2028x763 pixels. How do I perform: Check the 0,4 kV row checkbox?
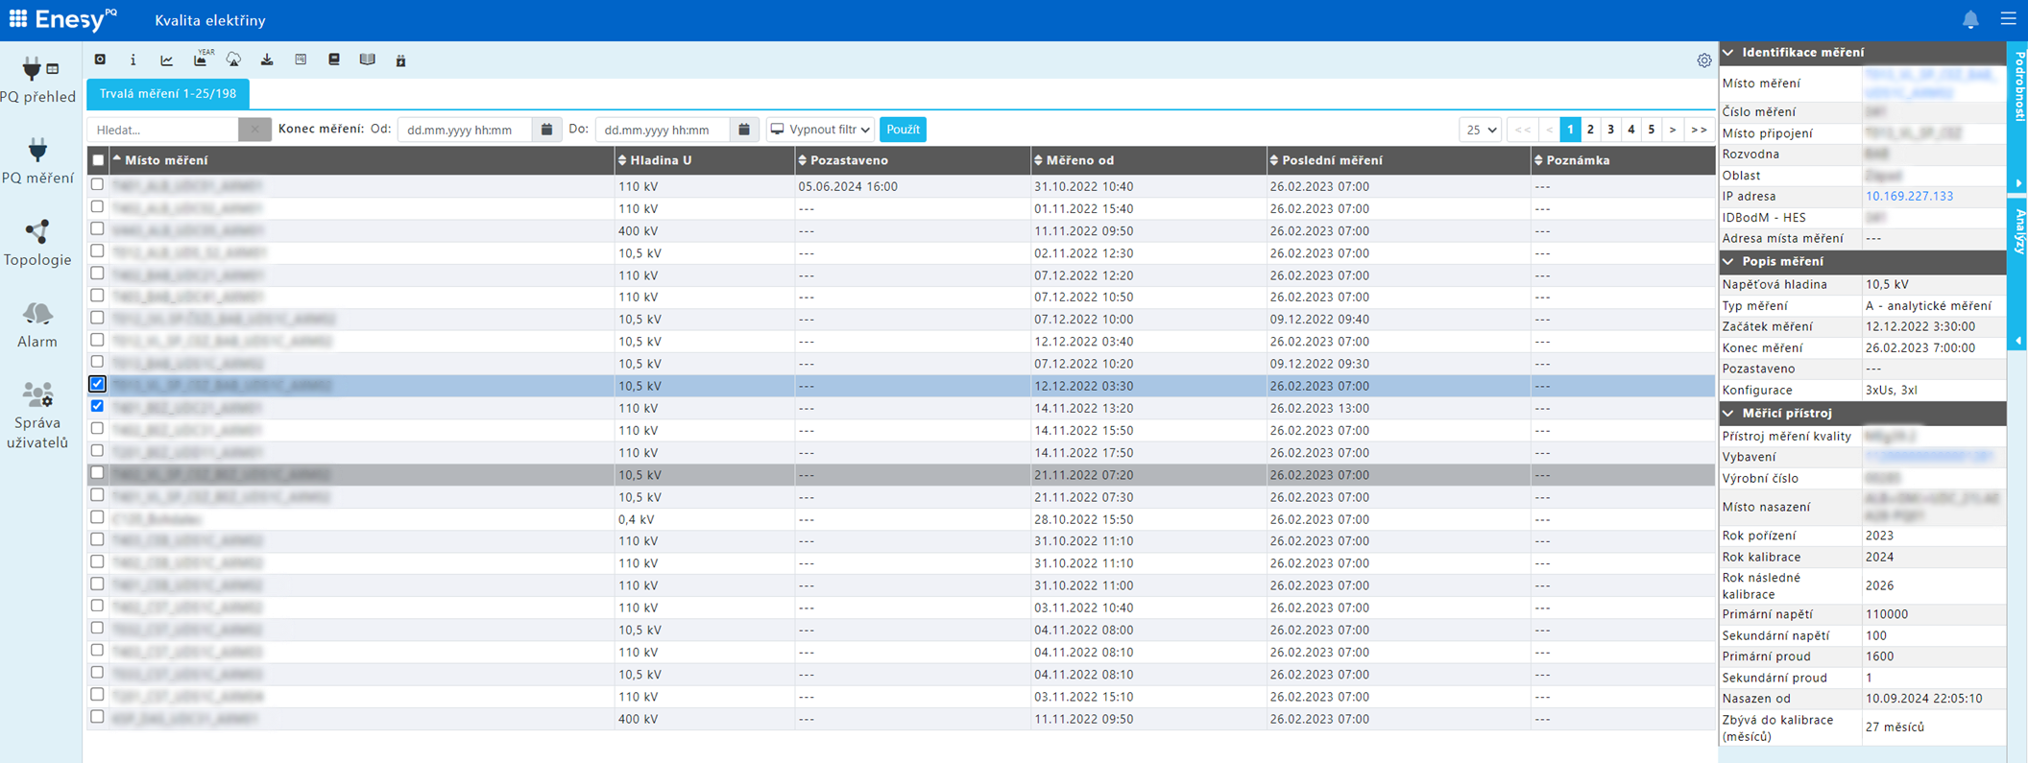click(97, 518)
